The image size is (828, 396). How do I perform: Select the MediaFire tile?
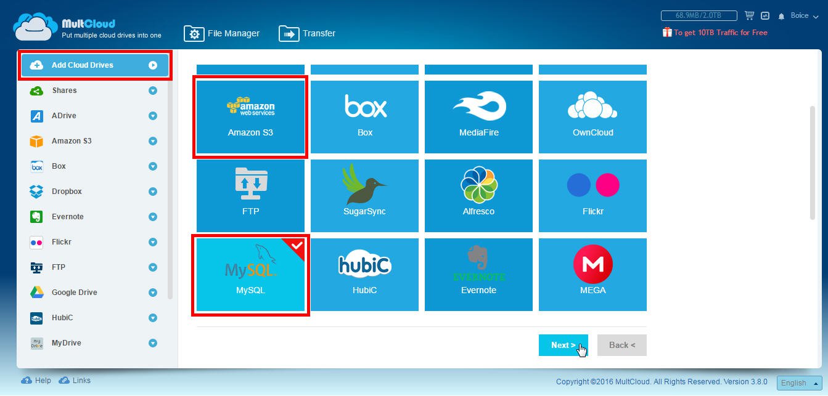click(x=478, y=116)
